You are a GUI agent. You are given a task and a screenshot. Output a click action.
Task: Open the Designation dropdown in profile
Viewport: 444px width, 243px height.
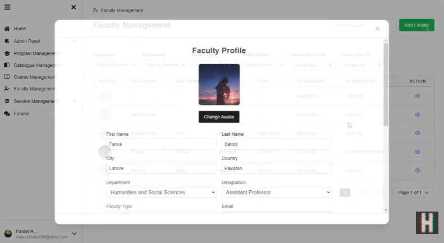point(276,192)
